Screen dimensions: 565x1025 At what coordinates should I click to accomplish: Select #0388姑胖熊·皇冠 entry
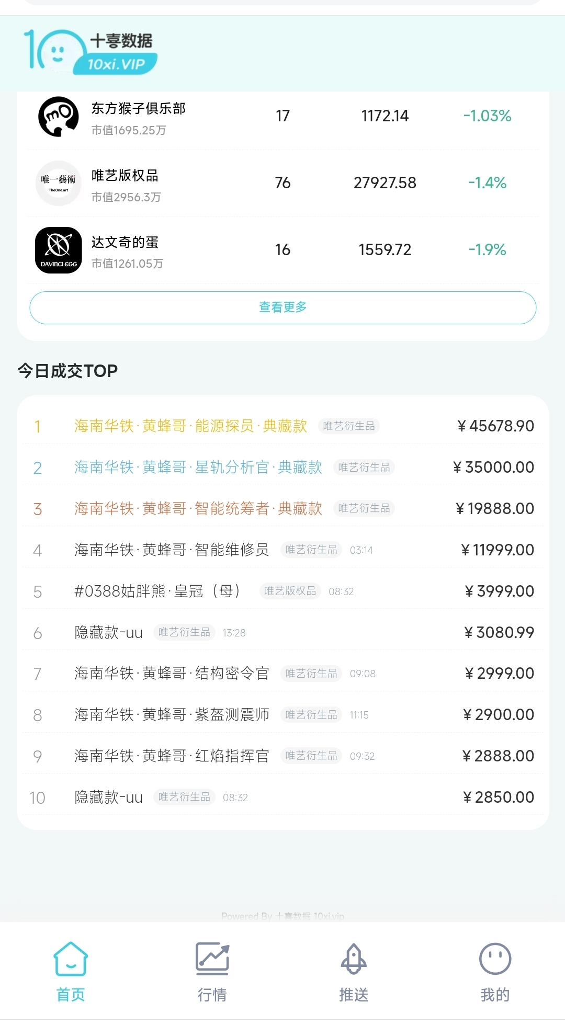283,591
